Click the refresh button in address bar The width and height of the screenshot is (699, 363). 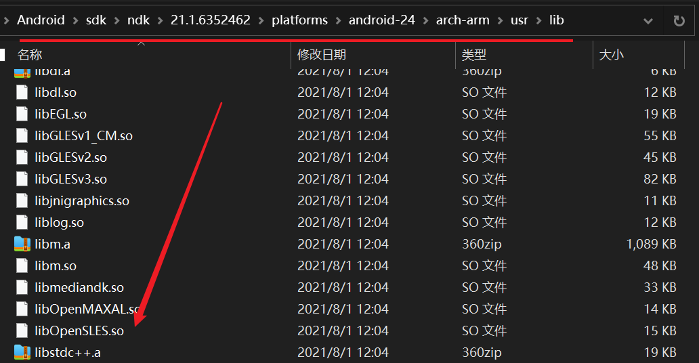[679, 21]
